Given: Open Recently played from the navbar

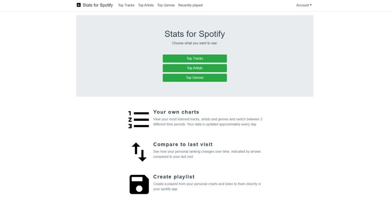Looking at the screenshot, I should [191, 5].
